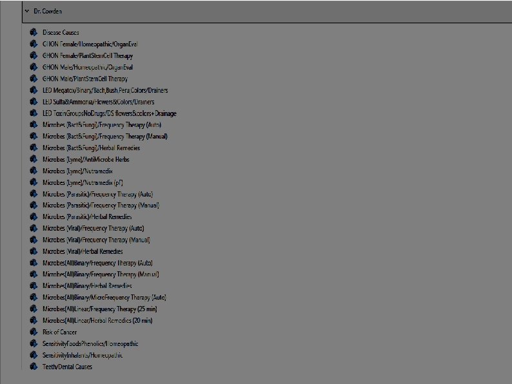Select Microbes [Viral]/Frequency Therapy (Auto)
The height and width of the screenshot is (384, 512).
[94, 228]
